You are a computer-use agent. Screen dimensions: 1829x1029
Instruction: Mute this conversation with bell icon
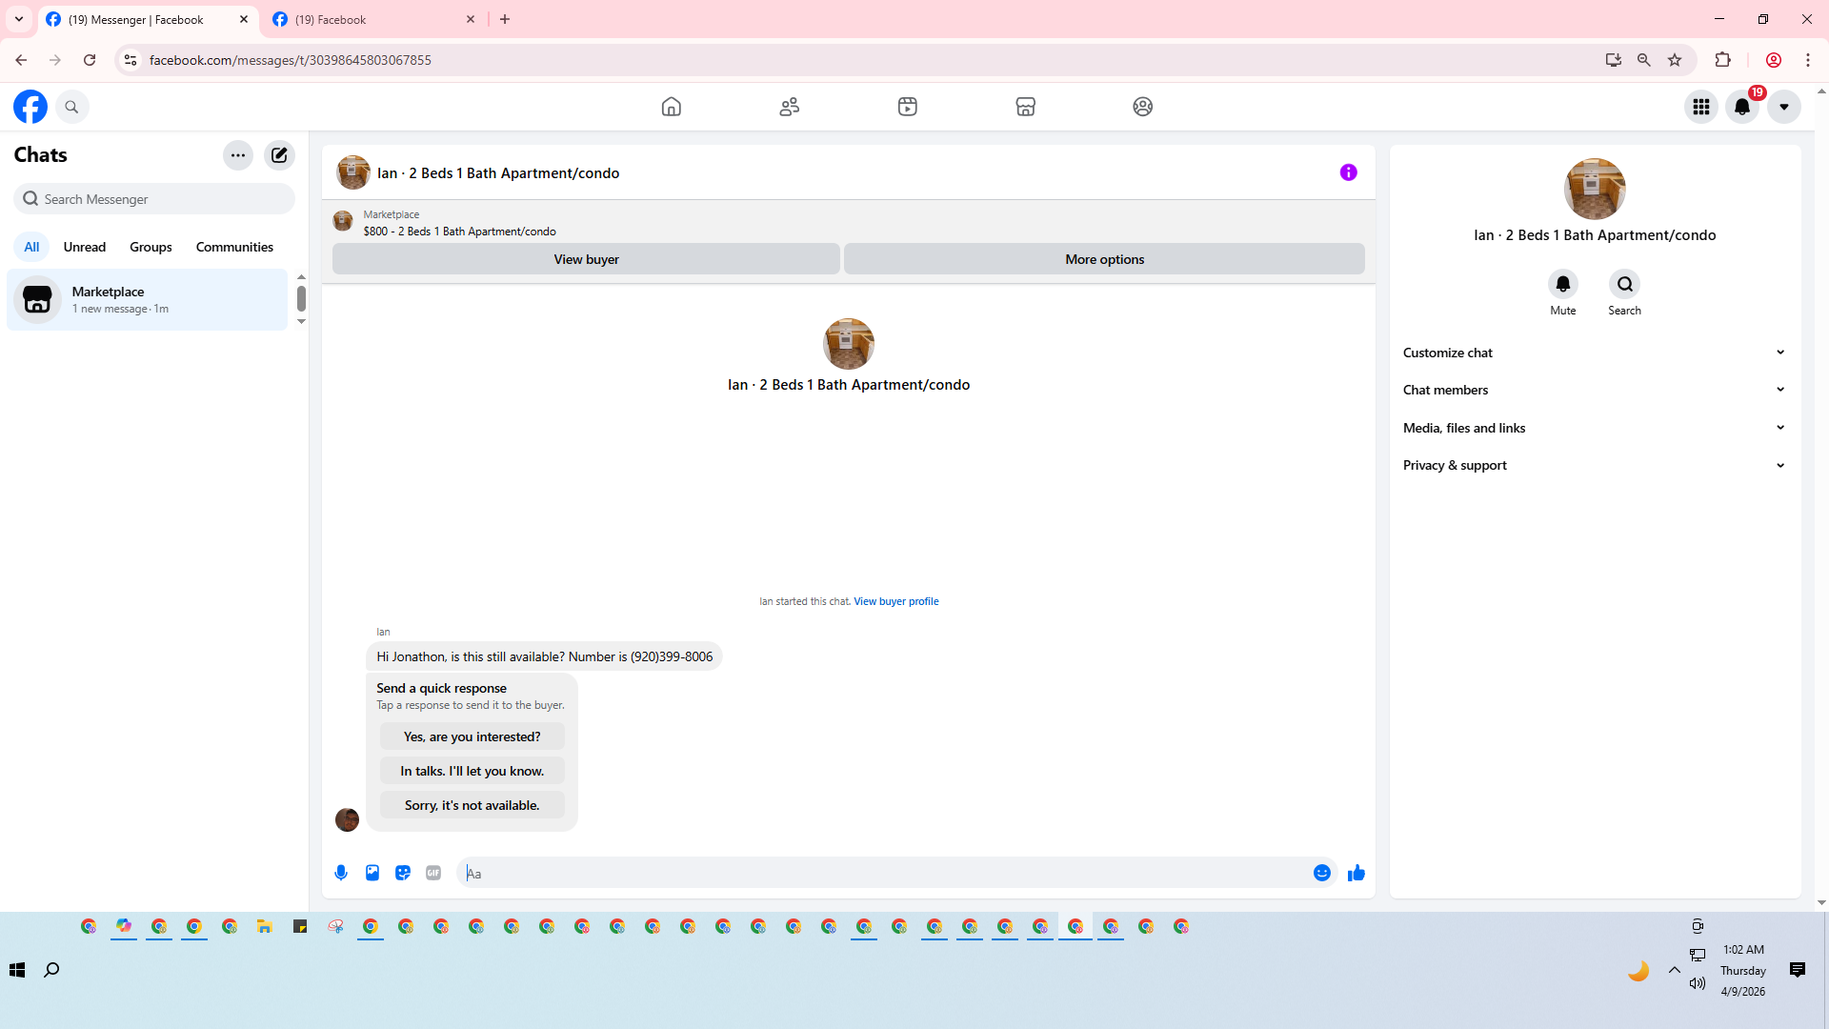pyautogui.click(x=1562, y=284)
